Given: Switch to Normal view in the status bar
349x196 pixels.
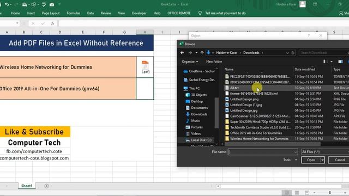Looking at the screenshot, I should point(286,192).
